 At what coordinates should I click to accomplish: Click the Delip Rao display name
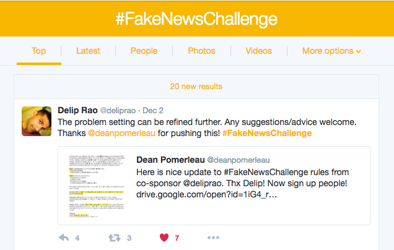pyautogui.click(x=77, y=110)
